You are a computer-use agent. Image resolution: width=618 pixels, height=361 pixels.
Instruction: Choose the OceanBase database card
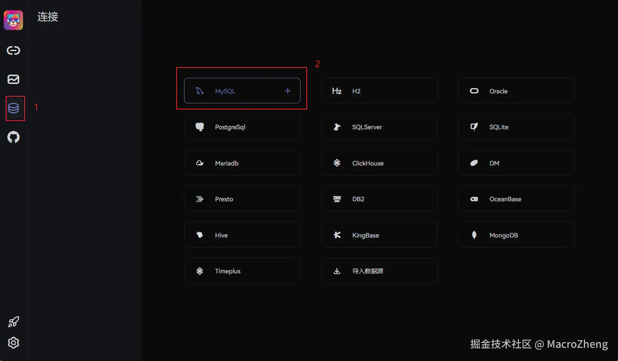coord(516,199)
